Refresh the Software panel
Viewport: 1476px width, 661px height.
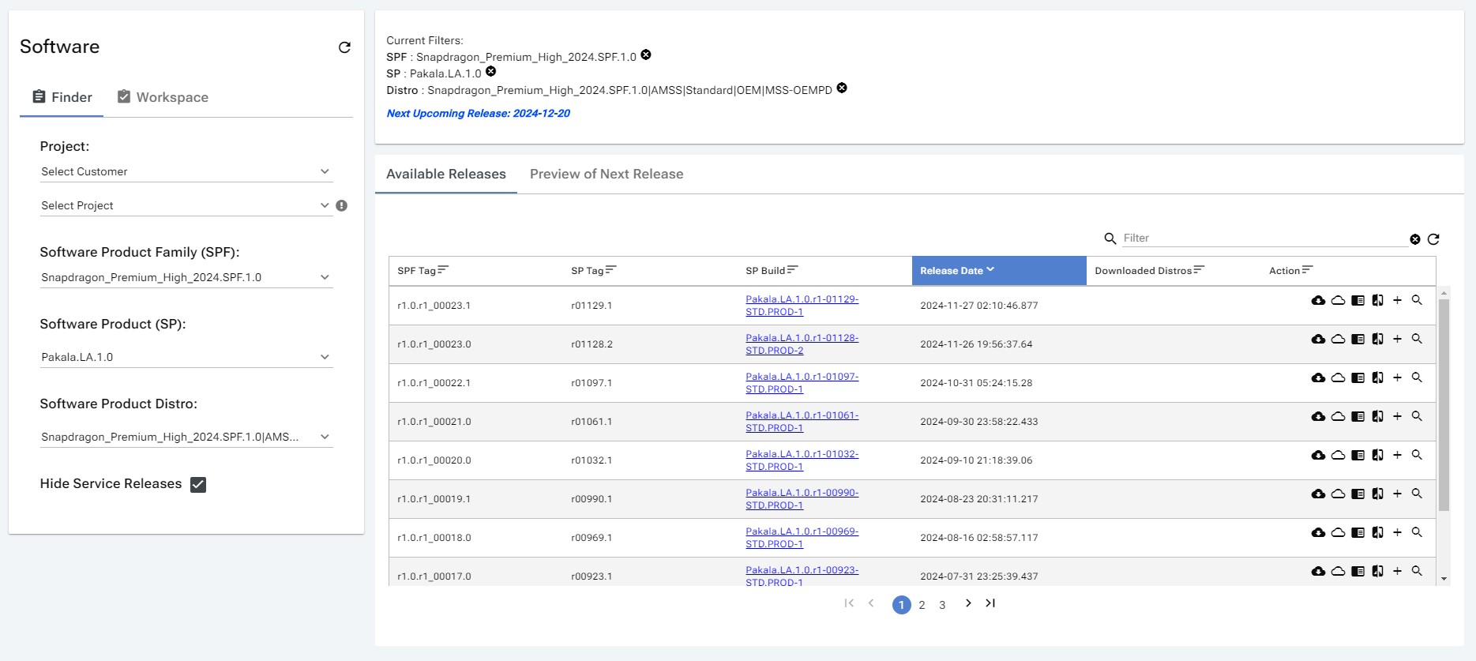344,47
